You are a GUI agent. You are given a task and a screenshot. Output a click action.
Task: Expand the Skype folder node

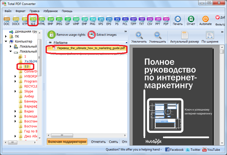tap(15, 91)
